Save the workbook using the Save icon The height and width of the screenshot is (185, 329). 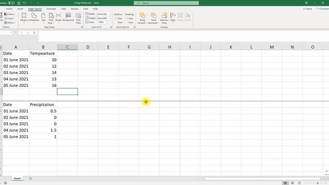pos(19,3)
